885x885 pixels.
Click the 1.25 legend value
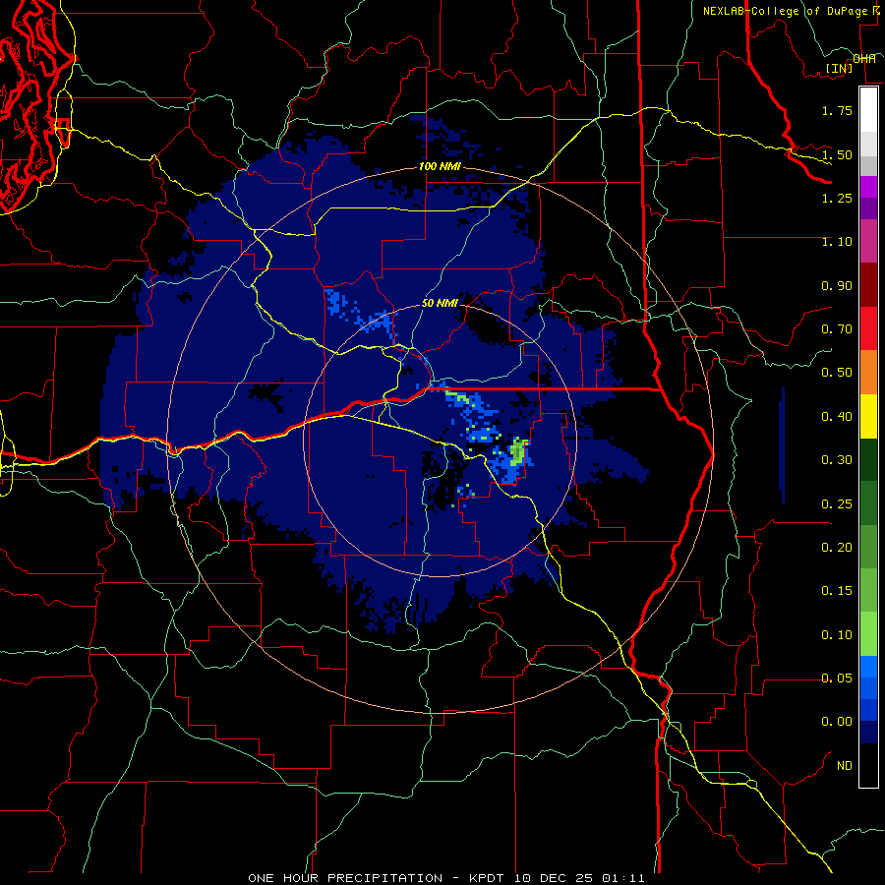(837, 198)
